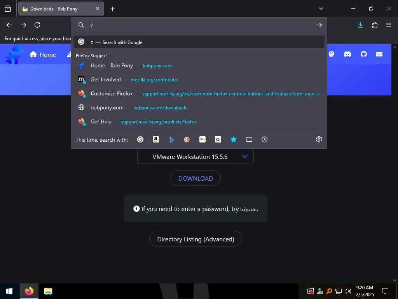Search bookmarks with the star icon
The width and height of the screenshot is (398, 299).
[234, 139]
